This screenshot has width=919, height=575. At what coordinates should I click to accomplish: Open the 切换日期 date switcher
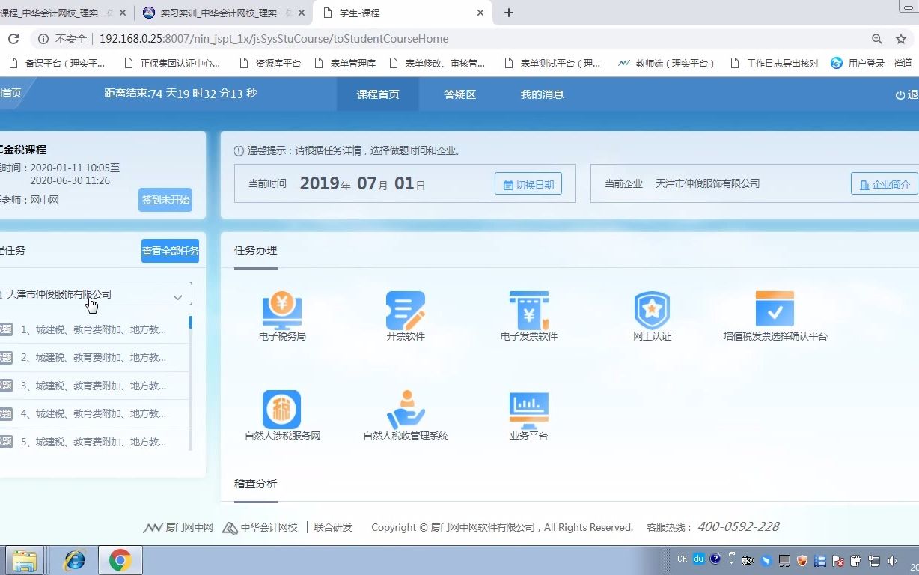point(528,183)
